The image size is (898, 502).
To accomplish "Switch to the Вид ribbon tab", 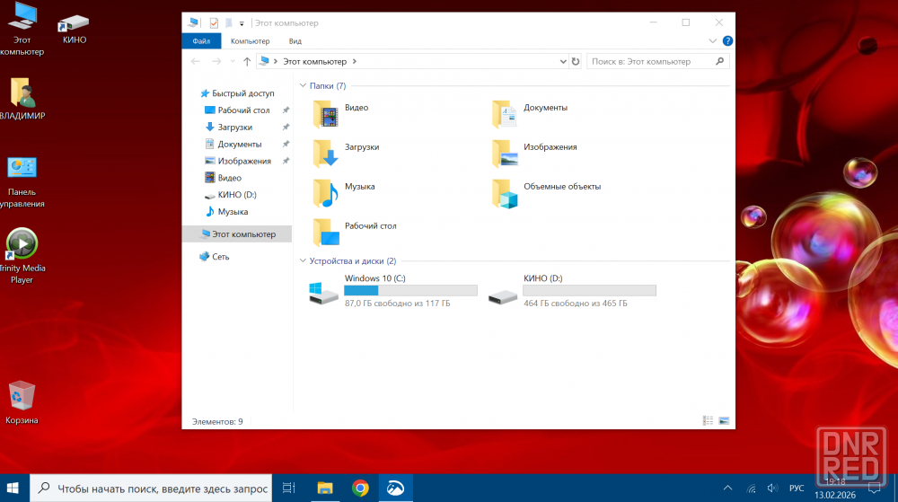I will (x=295, y=41).
